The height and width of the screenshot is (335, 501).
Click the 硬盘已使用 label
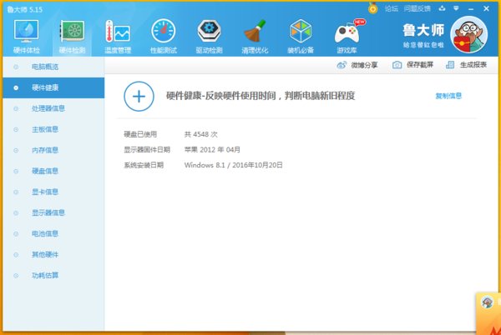(x=140, y=134)
